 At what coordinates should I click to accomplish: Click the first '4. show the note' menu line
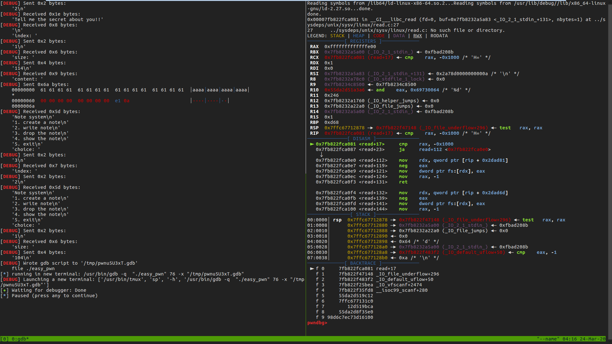click(x=40, y=139)
